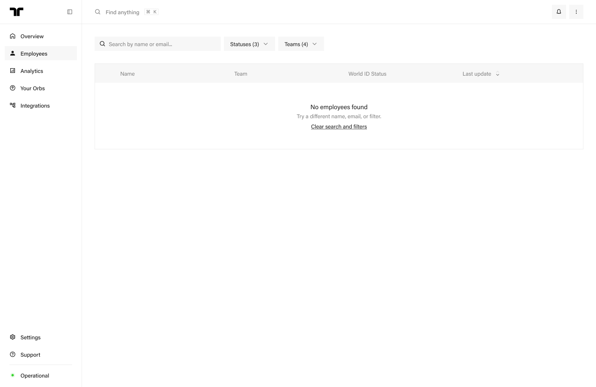
Task: Click the ⌘ K shortcut badge
Action: [151, 12]
